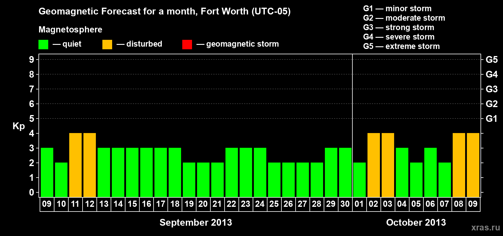
Task: Click the September 13 green bar
Action: (x=104, y=172)
